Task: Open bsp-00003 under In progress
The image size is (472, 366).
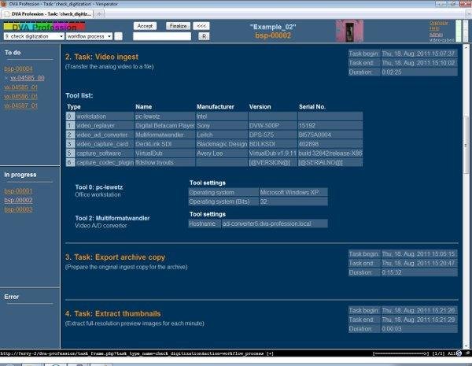Action: [18, 209]
